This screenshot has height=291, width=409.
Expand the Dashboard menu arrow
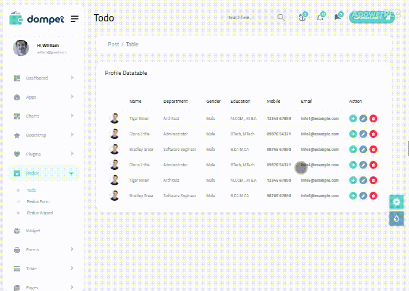click(73, 78)
